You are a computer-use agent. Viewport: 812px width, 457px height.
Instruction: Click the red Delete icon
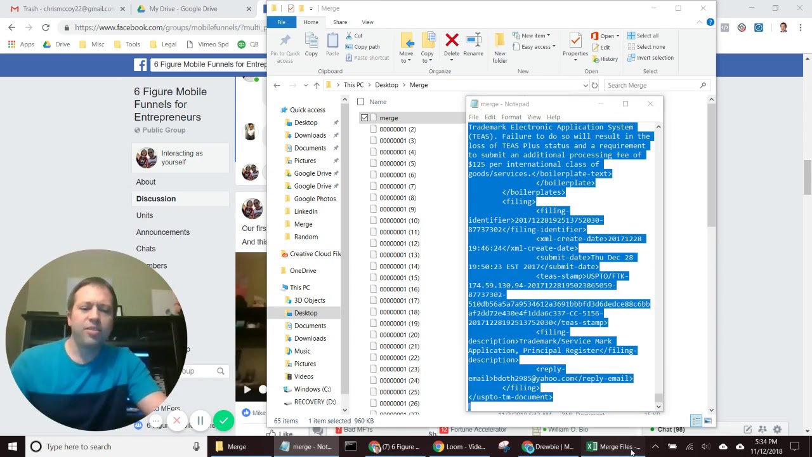tap(452, 44)
